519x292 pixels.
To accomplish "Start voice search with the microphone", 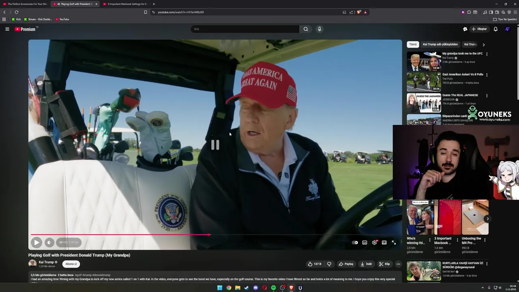I will click(320, 29).
